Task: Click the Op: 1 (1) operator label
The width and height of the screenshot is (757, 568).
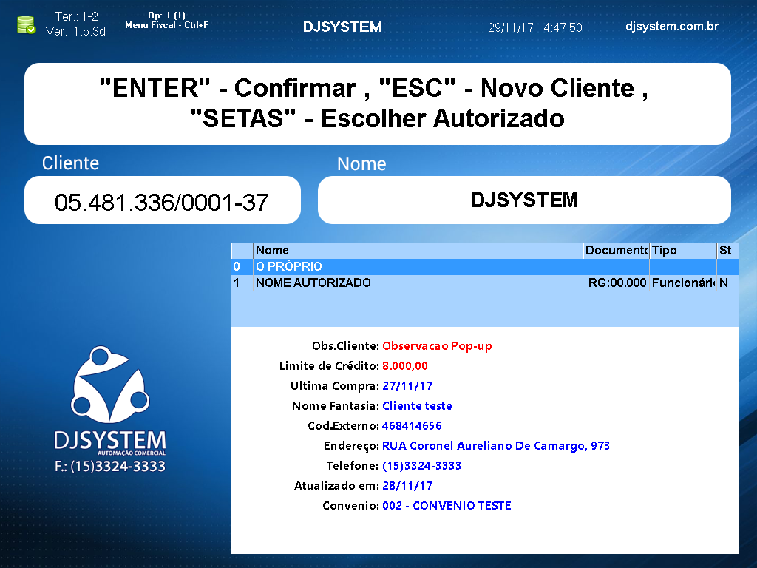Action: click(x=166, y=16)
